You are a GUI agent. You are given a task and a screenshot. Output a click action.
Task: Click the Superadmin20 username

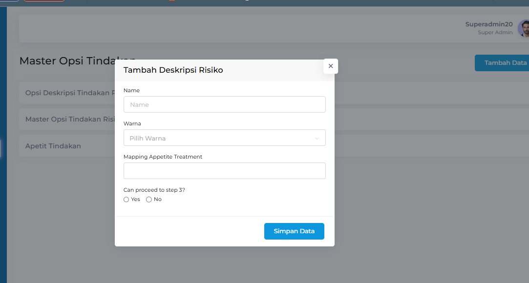[488, 24]
